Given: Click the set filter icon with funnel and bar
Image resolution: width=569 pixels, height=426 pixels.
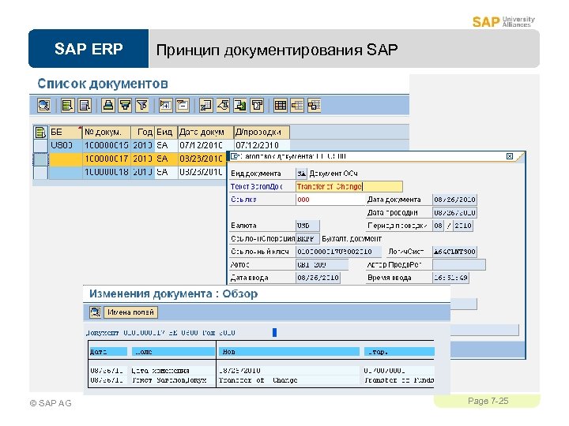Looking at the screenshot, I should tap(125, 106).
